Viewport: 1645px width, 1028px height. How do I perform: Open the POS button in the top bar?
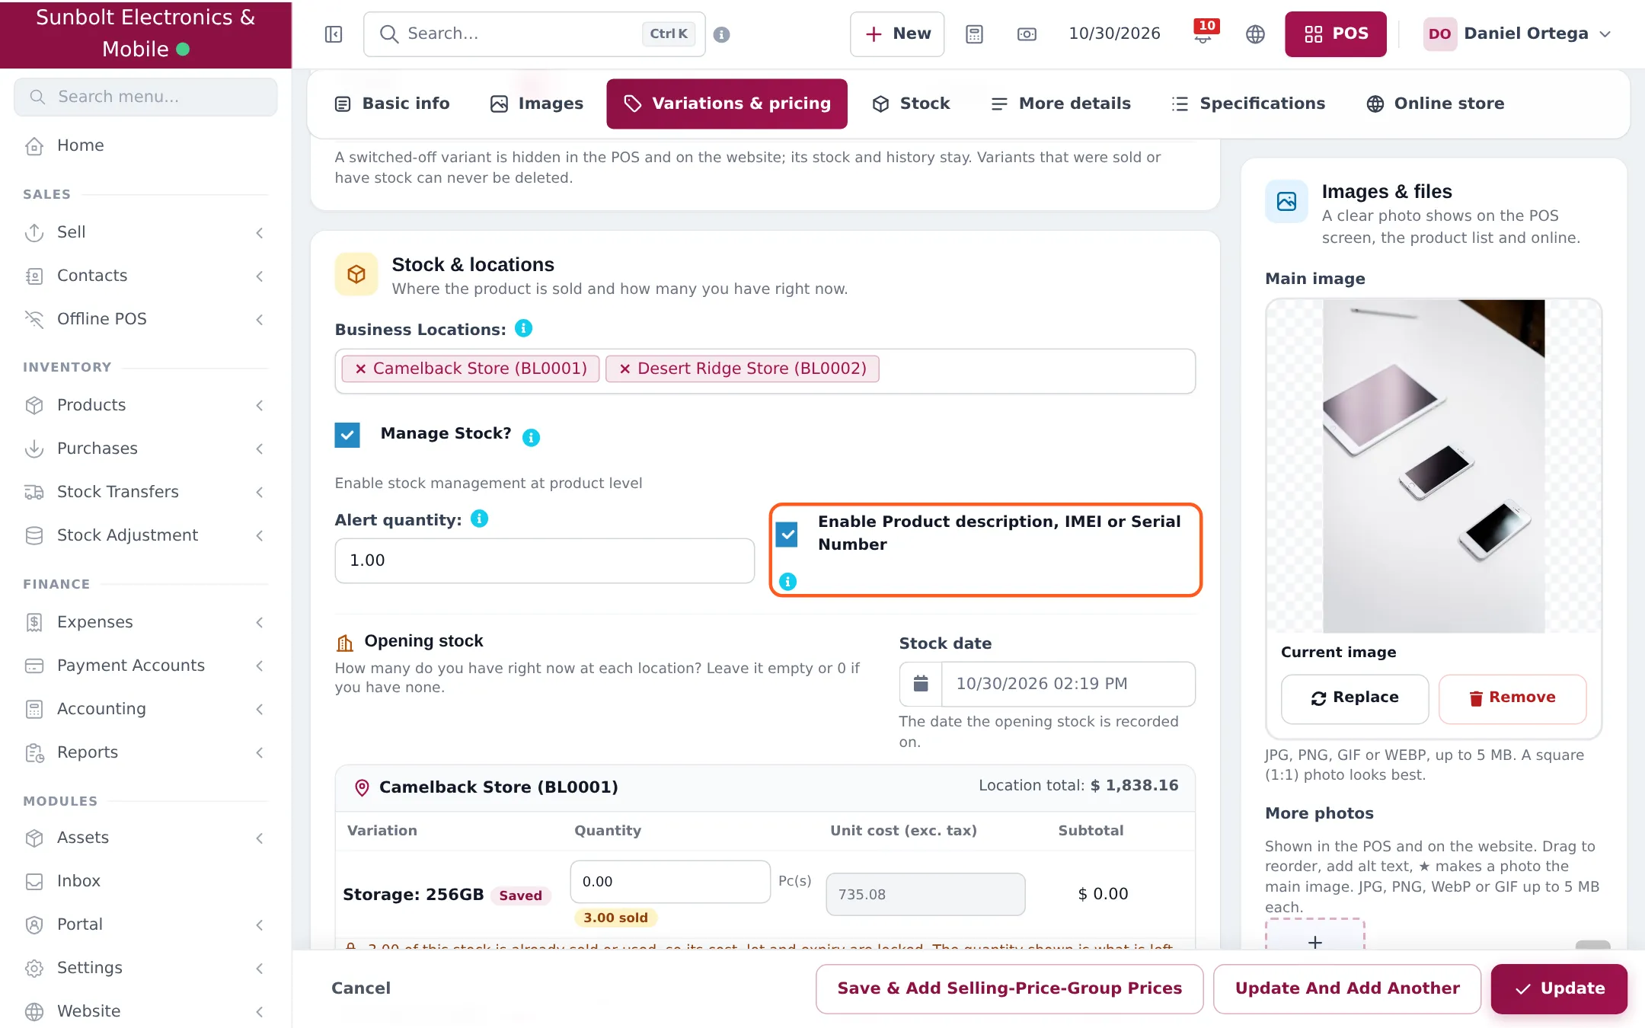coord(1336,34)
